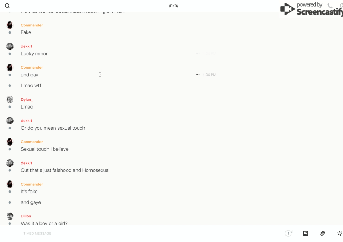Viewport: 343px width, 242px height.
Task: Select the Dillon username link
Action: point(26,216)
